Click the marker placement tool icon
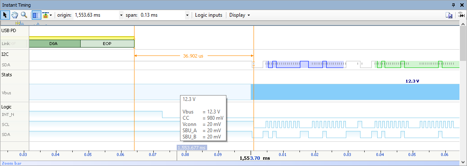This screenshot has width=467, height=166. point(45,15)
